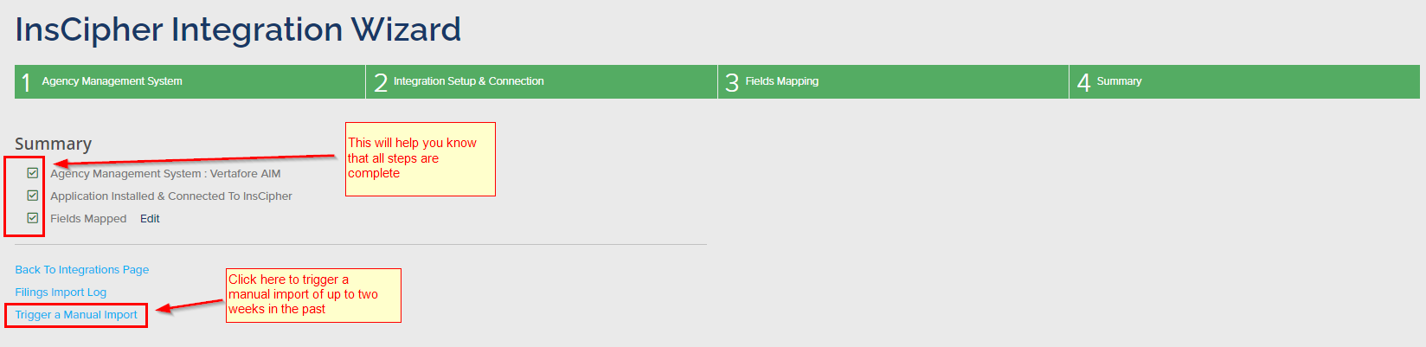Click the 'all steps are complete' note box
The width and height of the screenshot is (1426, 347).
pyautogui.click(x=420, y=159)
